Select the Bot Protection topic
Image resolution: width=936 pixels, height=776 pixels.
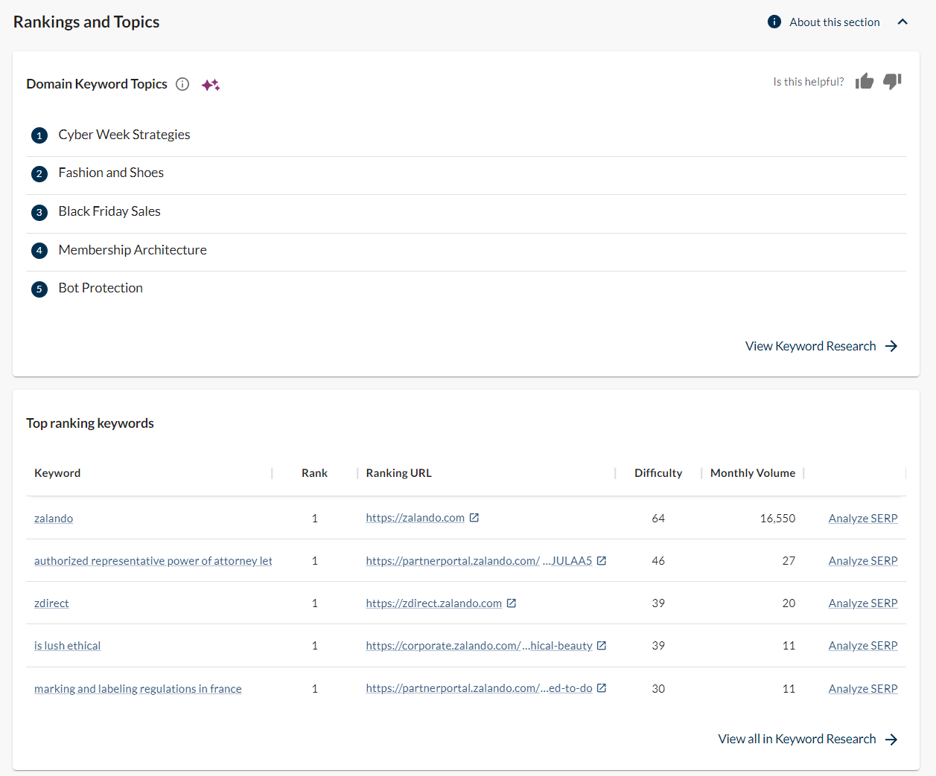pyautogui.click(x=101, y=288)
